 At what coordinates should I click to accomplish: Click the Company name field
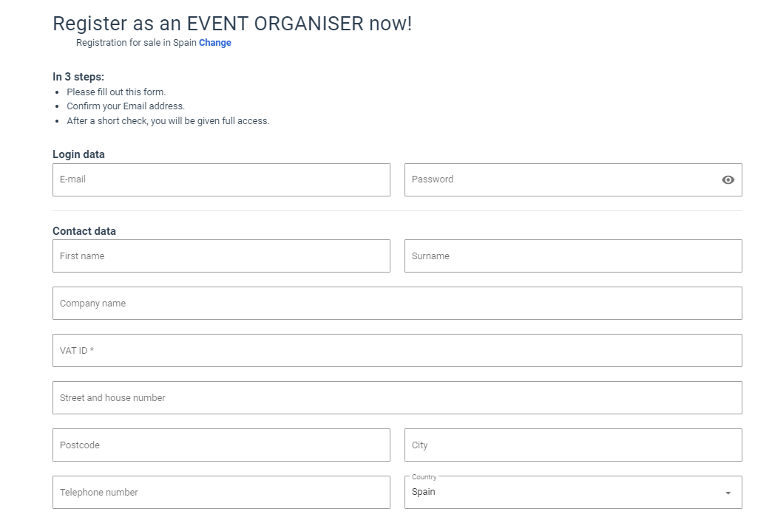pos(397,304)
